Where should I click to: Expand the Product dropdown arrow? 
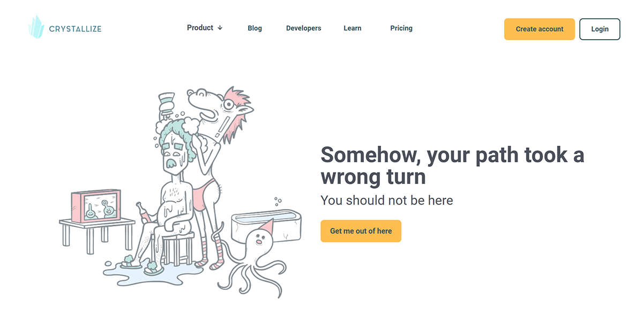pyautogui.click(x=220, y=28)
